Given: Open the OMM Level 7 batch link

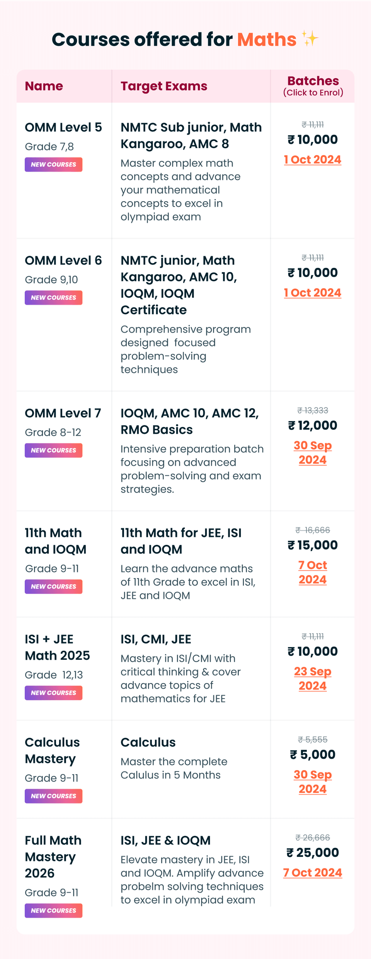Looking at the screenshot, I should (x=313, y=452).
